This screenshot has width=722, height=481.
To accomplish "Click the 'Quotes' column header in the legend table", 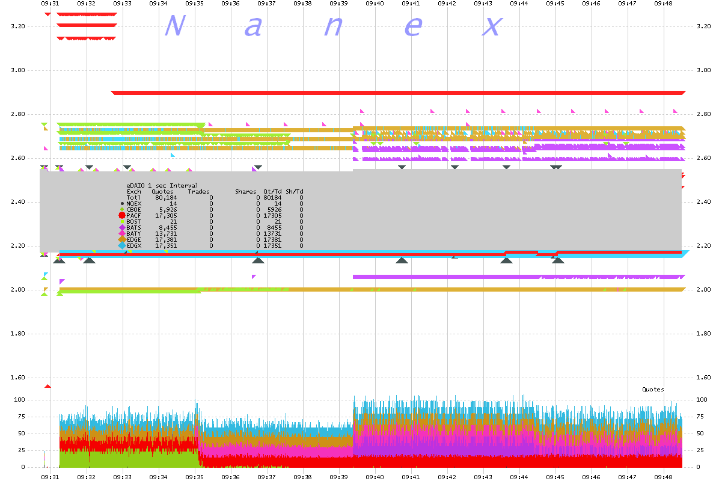I will coord(162,191).
